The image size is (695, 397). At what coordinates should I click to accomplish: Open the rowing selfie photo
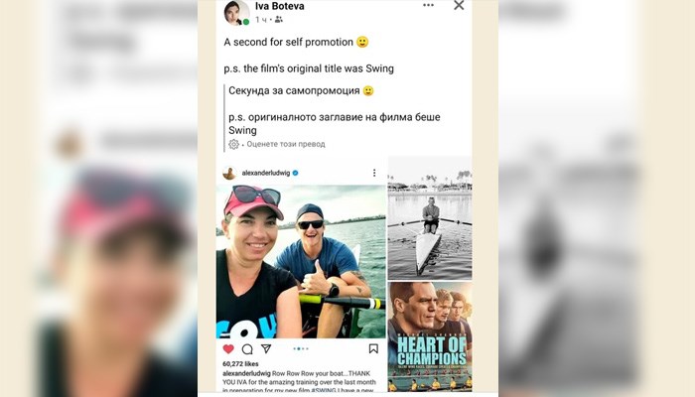pos(301,261)
